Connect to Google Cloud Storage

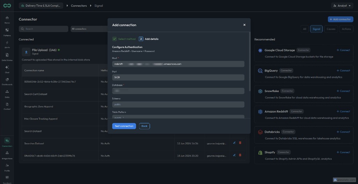343,50
